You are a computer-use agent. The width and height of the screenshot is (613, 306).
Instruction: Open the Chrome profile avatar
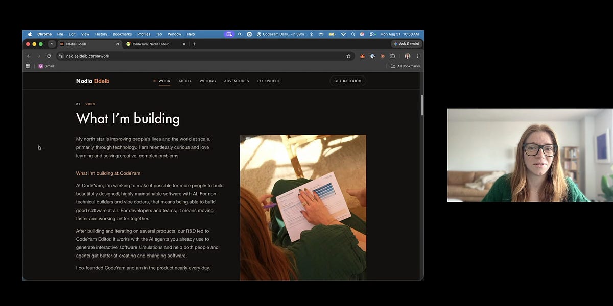click(407, 56)
